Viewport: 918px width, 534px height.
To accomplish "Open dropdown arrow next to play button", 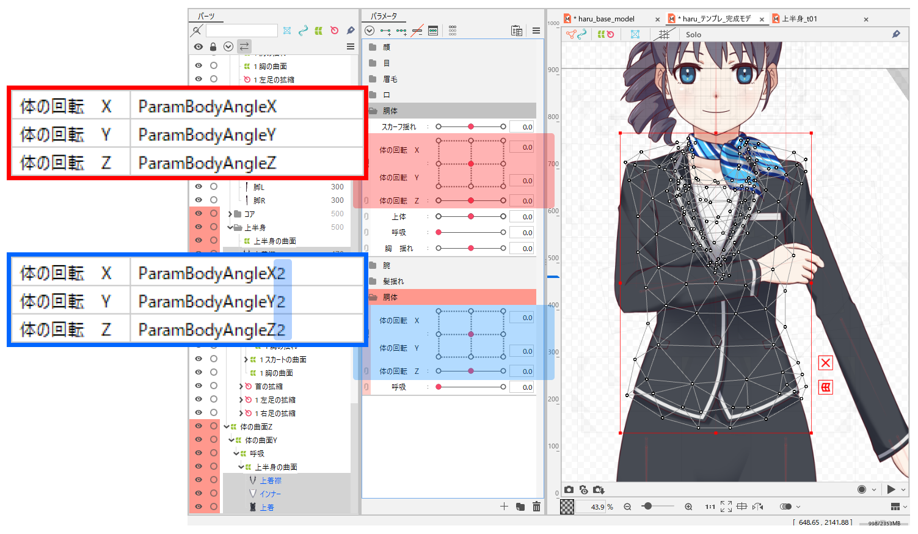I will (903, 489).
